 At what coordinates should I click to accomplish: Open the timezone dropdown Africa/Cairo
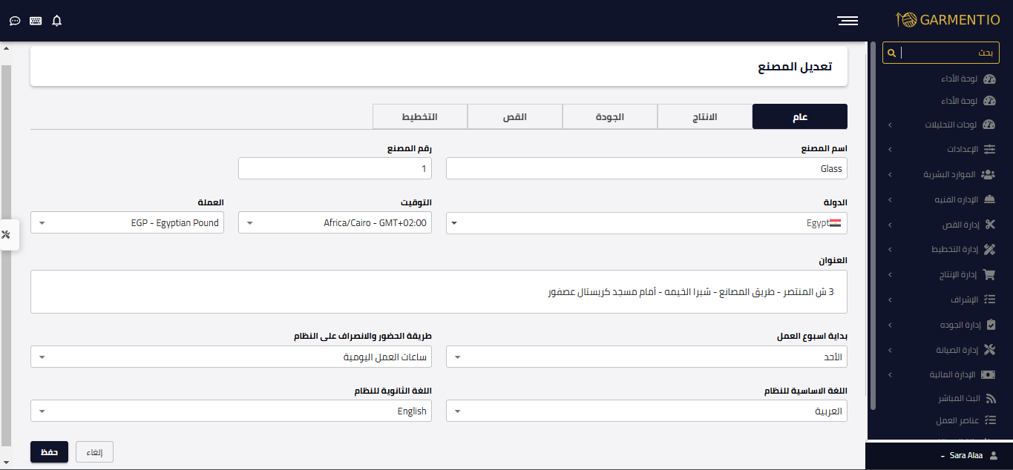[x=335, y=222]
